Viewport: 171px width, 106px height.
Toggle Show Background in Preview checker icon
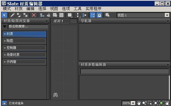[x=61, y=15]
